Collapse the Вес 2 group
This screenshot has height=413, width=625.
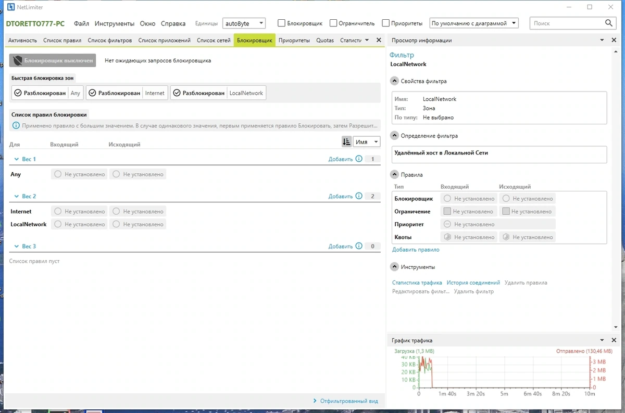[x=16, y=197]
